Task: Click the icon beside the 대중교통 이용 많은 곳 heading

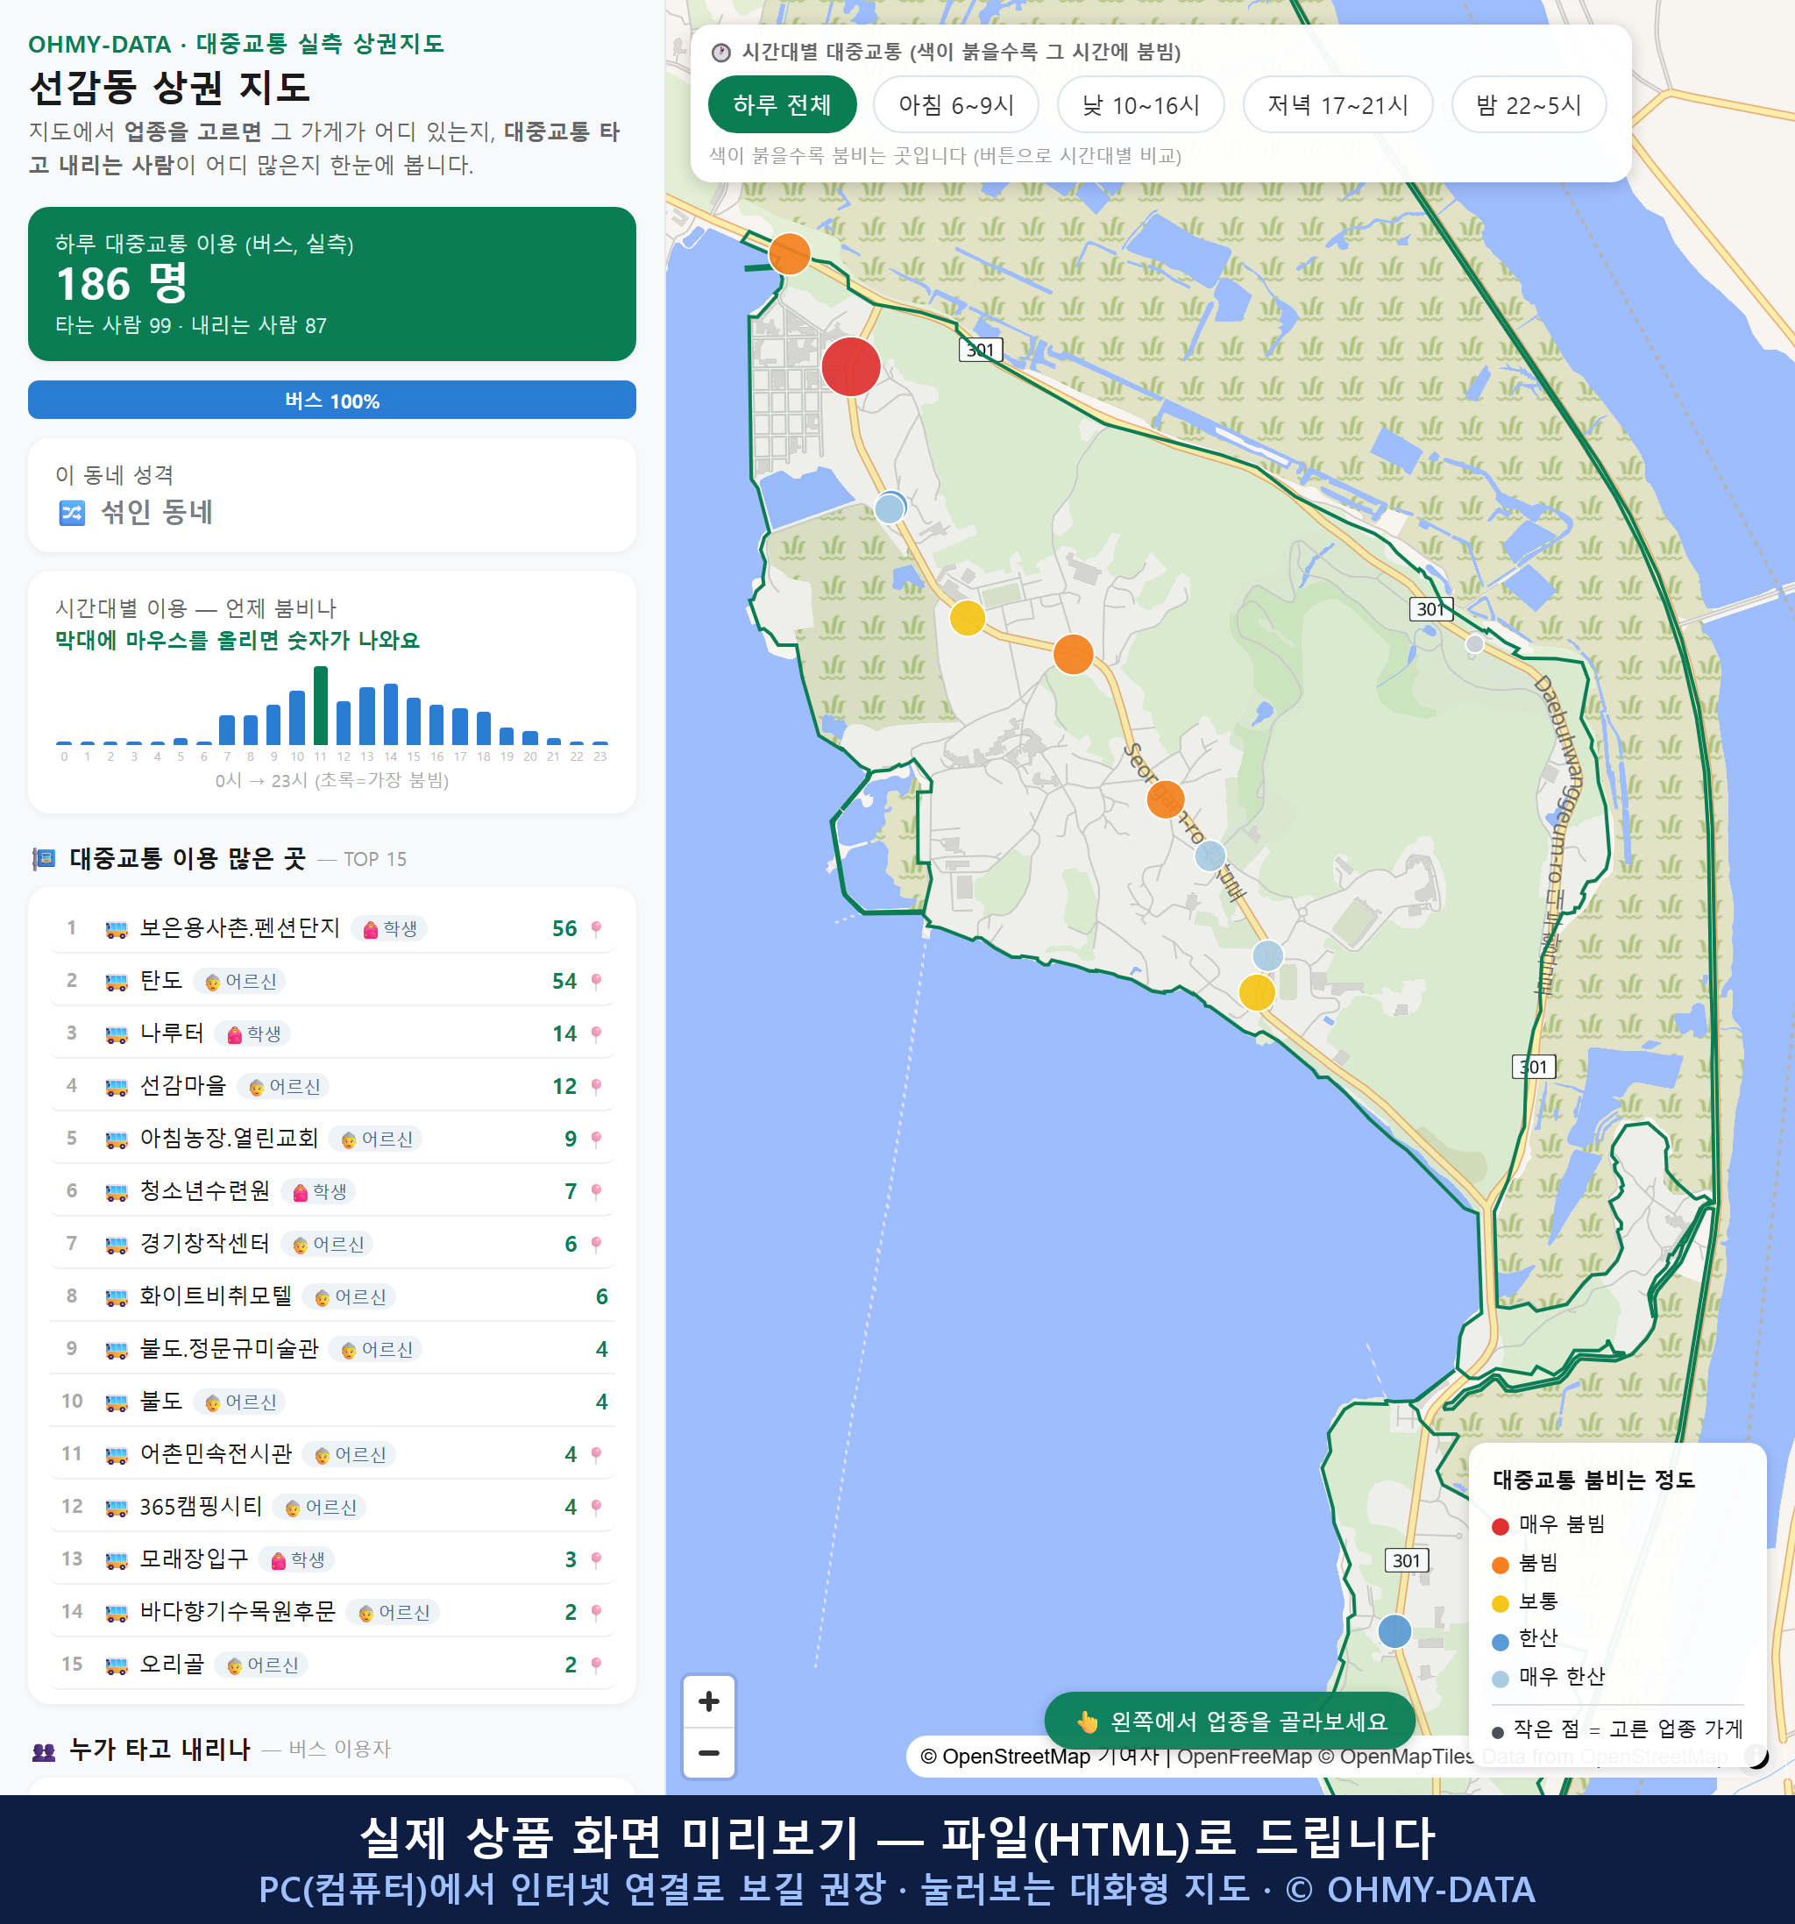Action: point(45,858)
